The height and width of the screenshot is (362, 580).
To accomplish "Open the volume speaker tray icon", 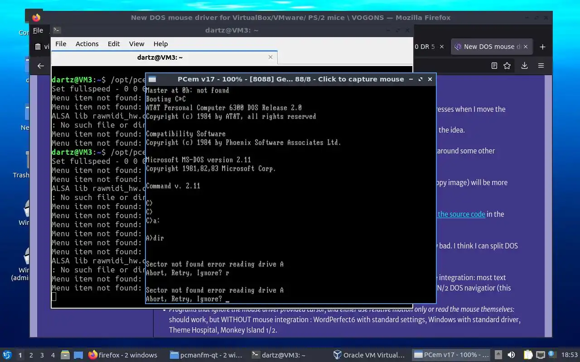I will (x=511, y=355).
